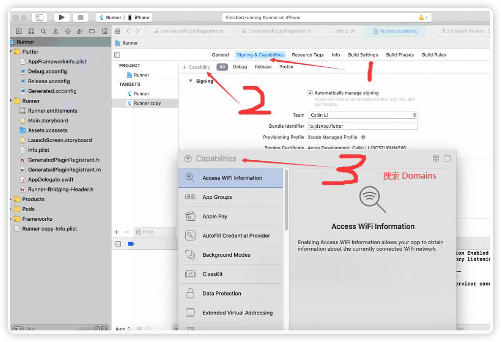This screenshot has height=342, width=501.
Task: Click the Bundle Identifier text field
Action: tap(362, 126)
